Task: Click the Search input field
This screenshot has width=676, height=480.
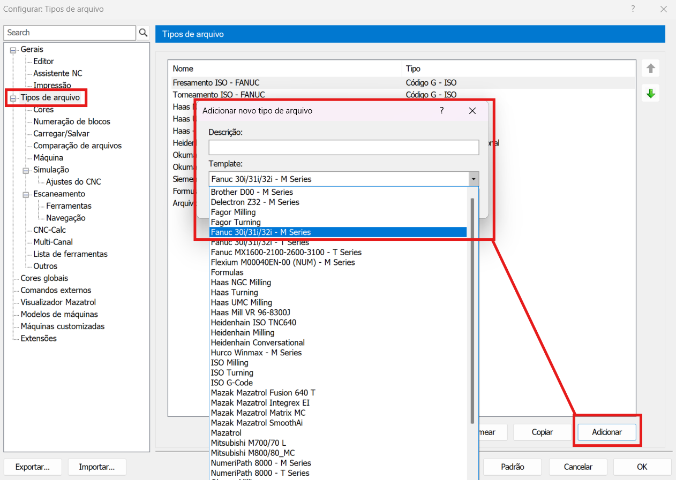Action: (x=70, y=33)
